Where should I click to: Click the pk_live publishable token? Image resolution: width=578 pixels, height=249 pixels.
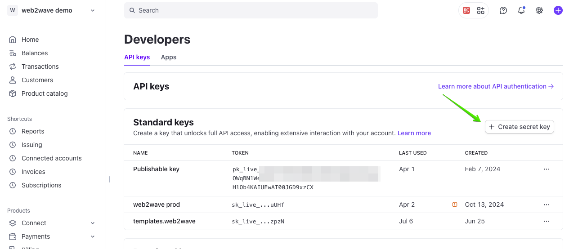[306, 178]
